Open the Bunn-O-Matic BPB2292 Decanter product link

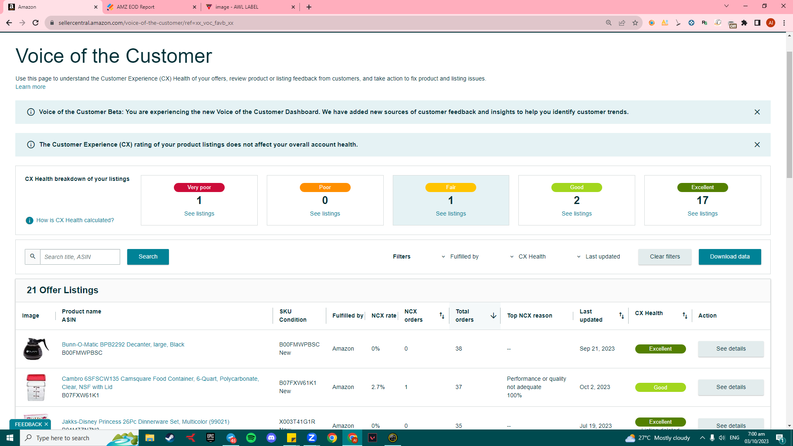(123, 344)
